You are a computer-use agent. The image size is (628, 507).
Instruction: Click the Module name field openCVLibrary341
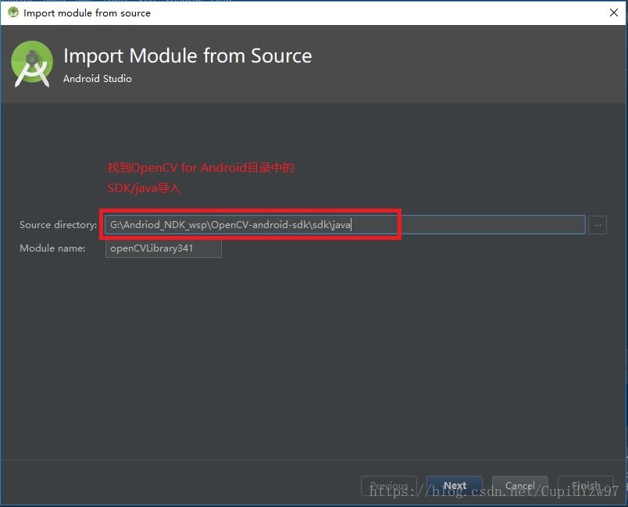pos(163,248)
